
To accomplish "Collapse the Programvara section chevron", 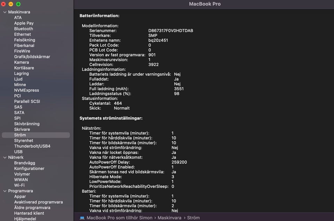I will [x=5, y=191].
